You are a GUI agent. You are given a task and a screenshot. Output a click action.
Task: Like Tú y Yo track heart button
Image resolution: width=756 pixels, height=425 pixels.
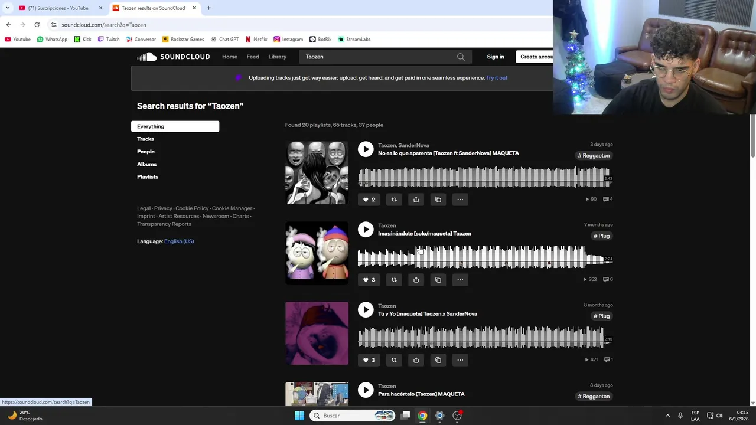point(369,360)
